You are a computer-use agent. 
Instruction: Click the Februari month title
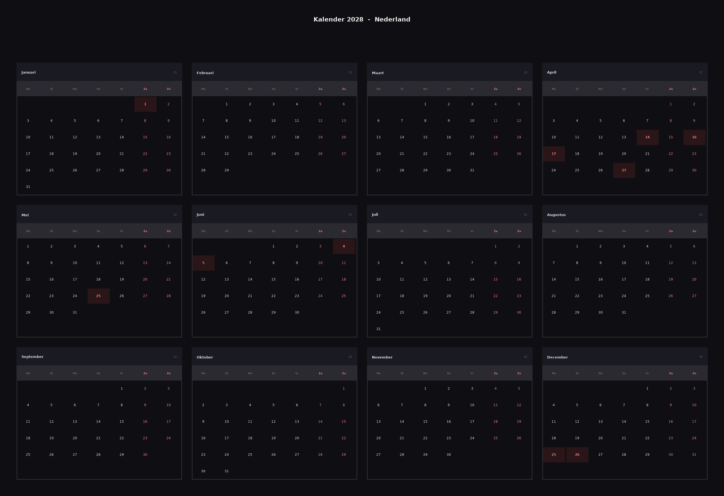pos(205,72)
